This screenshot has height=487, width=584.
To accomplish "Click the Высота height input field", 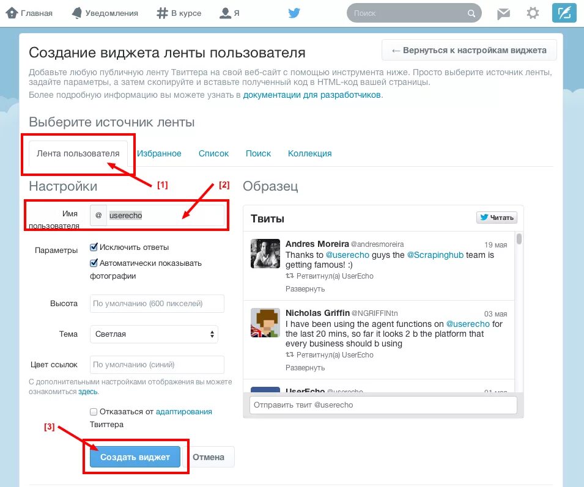I will 157,304.
